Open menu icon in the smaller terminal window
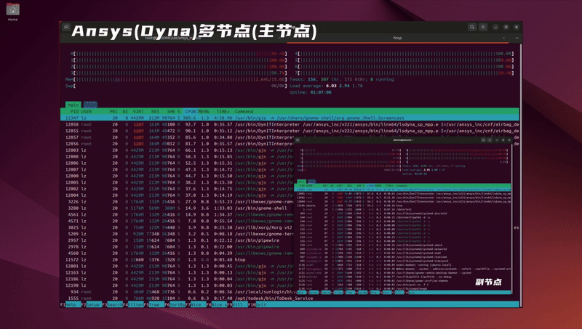The height and width of the screenshot is (329, 582). coord(490,140)
